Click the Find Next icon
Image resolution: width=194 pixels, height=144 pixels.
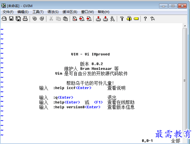click(82, 19)
